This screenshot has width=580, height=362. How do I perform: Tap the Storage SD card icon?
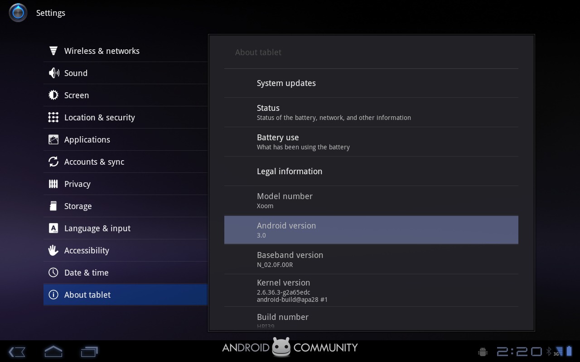(53, 206)
